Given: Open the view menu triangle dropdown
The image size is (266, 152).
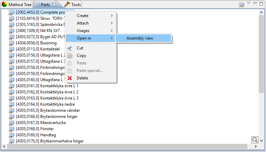Looking at the screenshot, I should pyautogui.click(x=249, y=3).
